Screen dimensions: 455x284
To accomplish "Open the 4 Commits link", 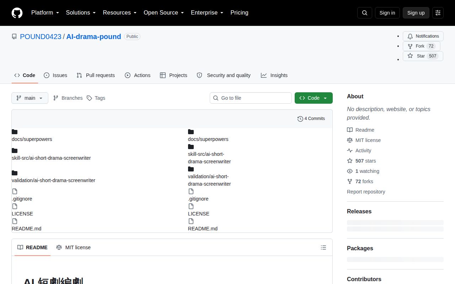I will point(311,119).
